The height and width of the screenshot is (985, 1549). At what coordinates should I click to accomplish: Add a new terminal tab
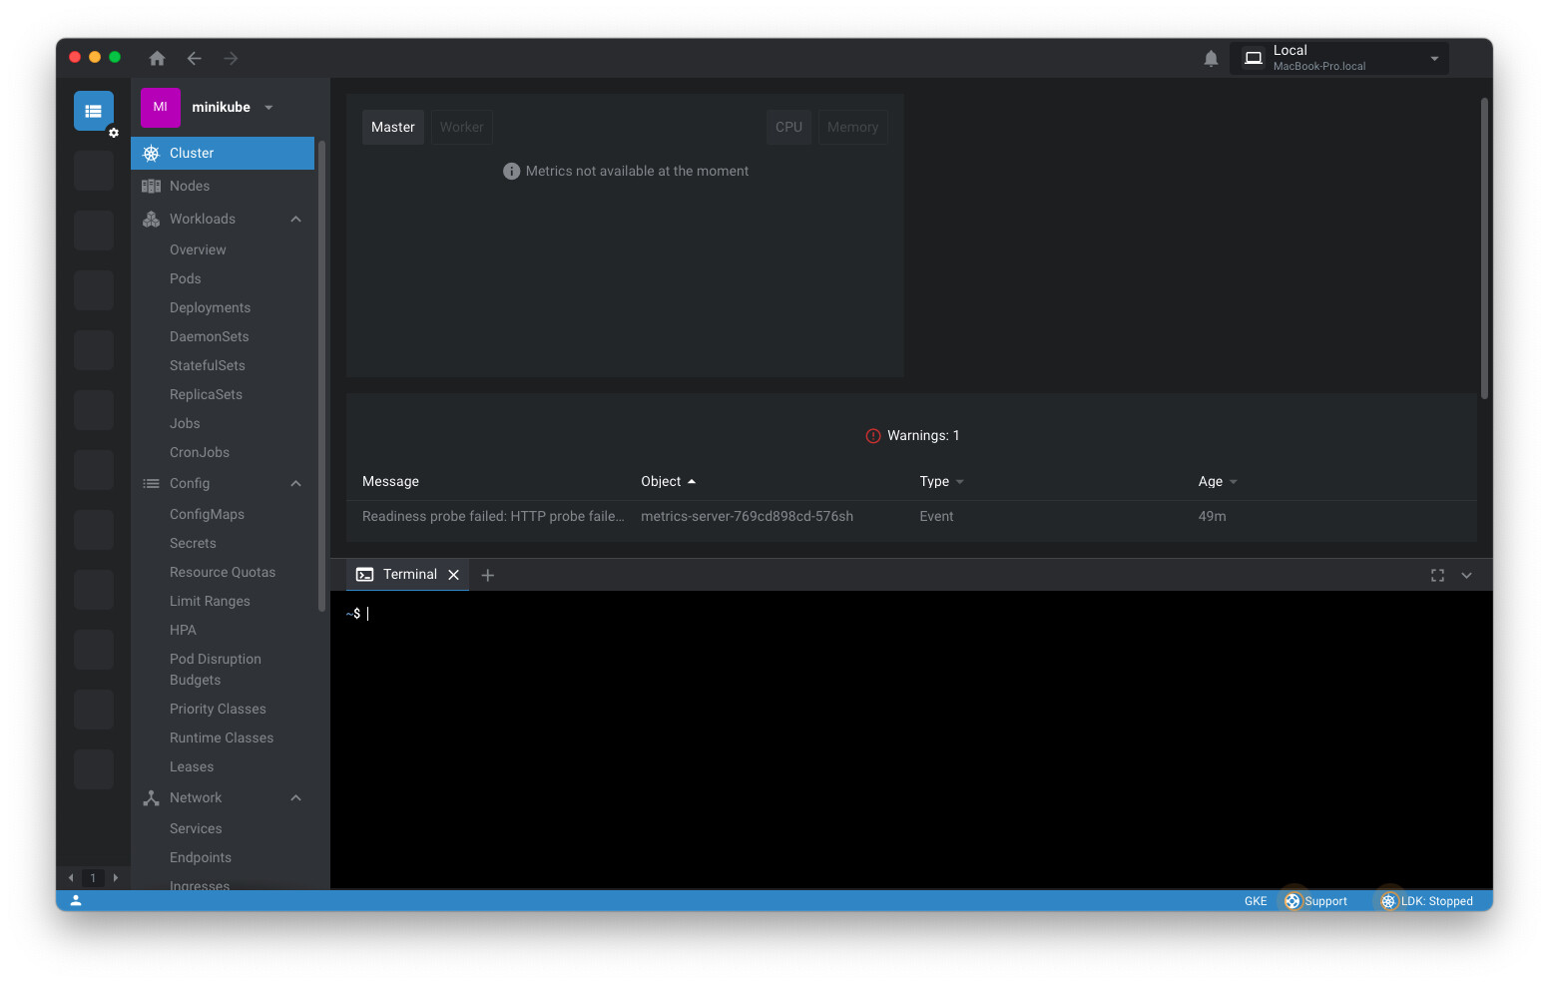click(488, 575)
